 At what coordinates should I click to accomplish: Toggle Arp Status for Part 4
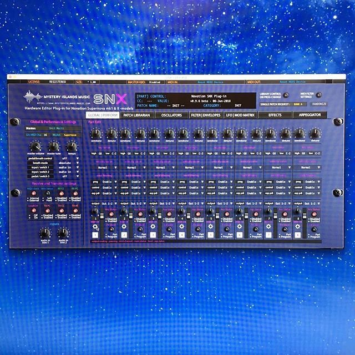coord(198,214)
